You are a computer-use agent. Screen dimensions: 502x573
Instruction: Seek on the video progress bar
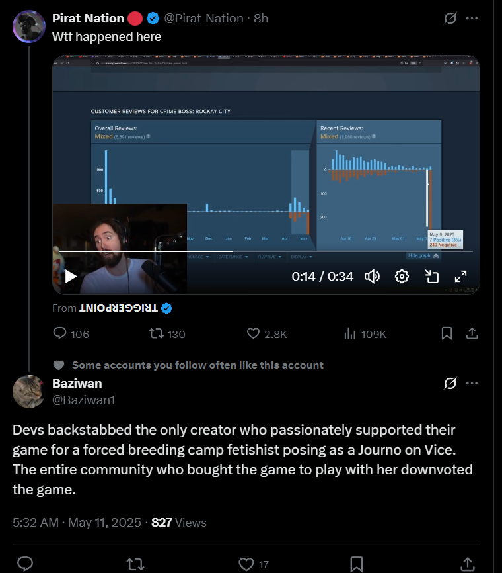pyautogui.click(x=266, y=251)
